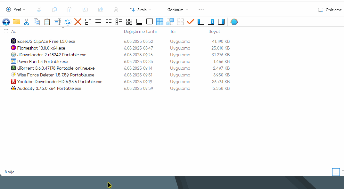344x189 pixels.
Task: Click the Rename text-cursor icon in classic toolbar
Action: (57, 22)
